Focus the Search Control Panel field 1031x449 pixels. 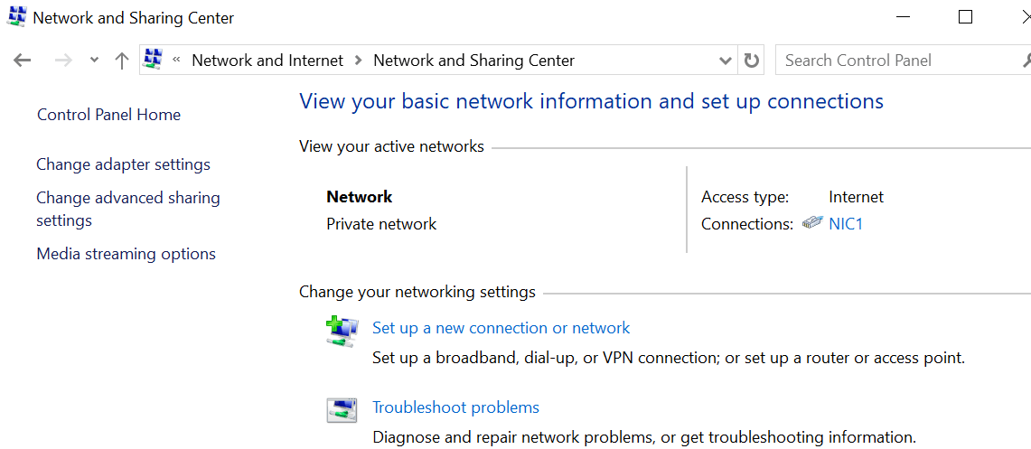(895, 61)
